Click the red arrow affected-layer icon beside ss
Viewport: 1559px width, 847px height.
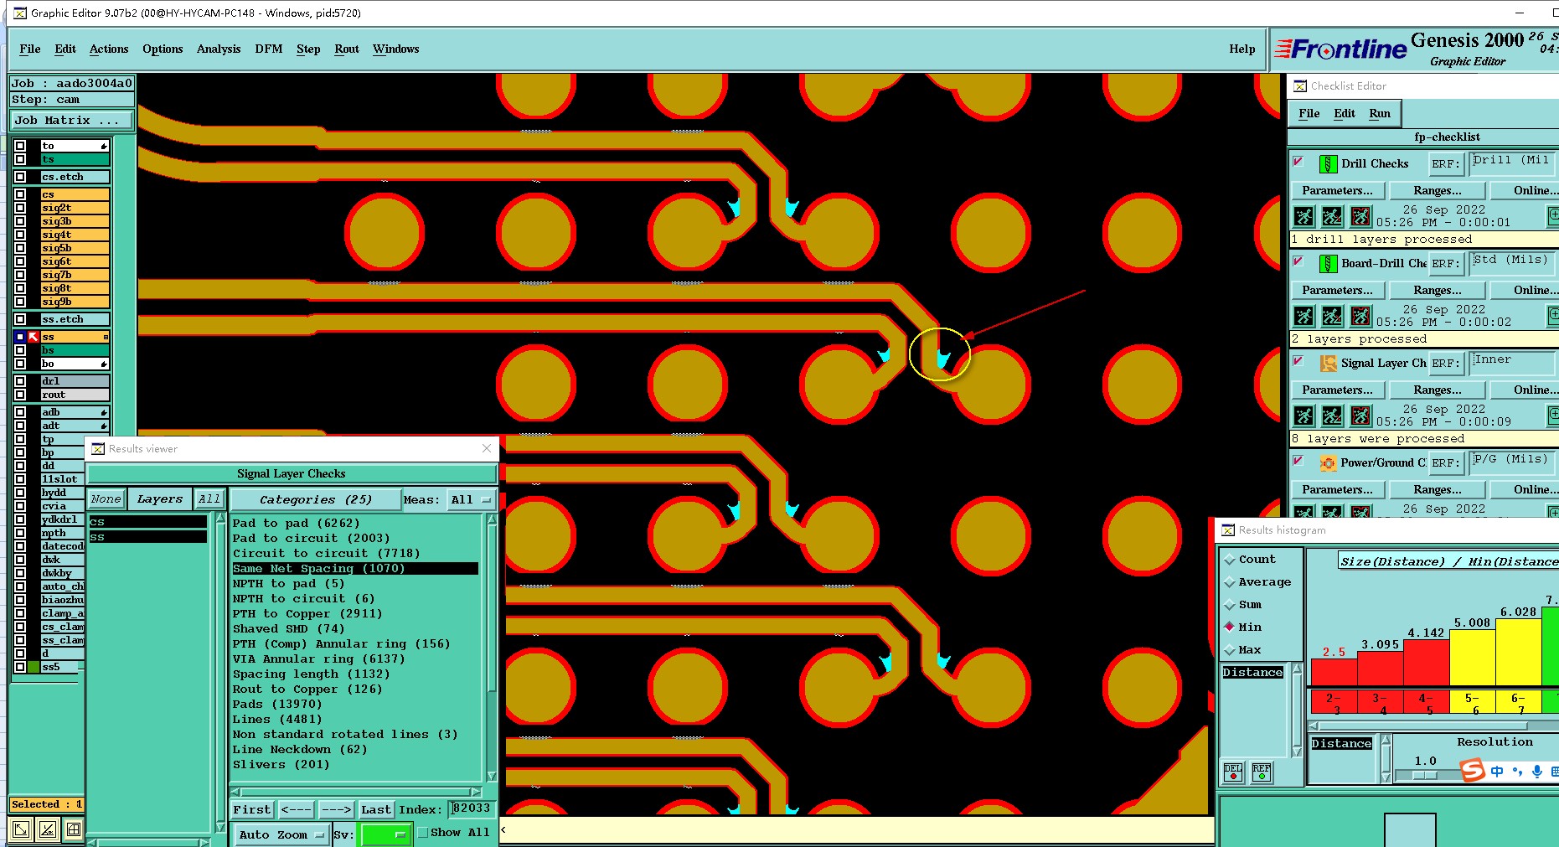tap(34, 337)
